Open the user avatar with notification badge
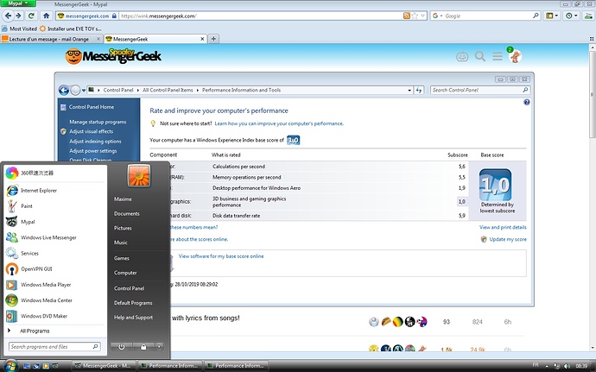Viewport: 596px width, 372px height. [x=515, y=56]
